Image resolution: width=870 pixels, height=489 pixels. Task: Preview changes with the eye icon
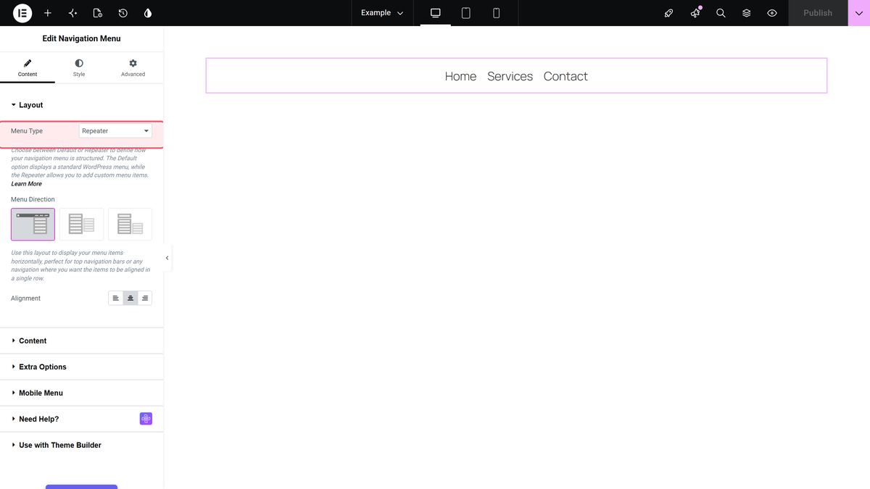(772, 13)
